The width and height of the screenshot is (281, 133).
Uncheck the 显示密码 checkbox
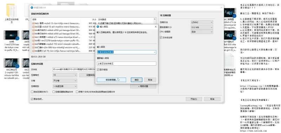tap(98, 69)
